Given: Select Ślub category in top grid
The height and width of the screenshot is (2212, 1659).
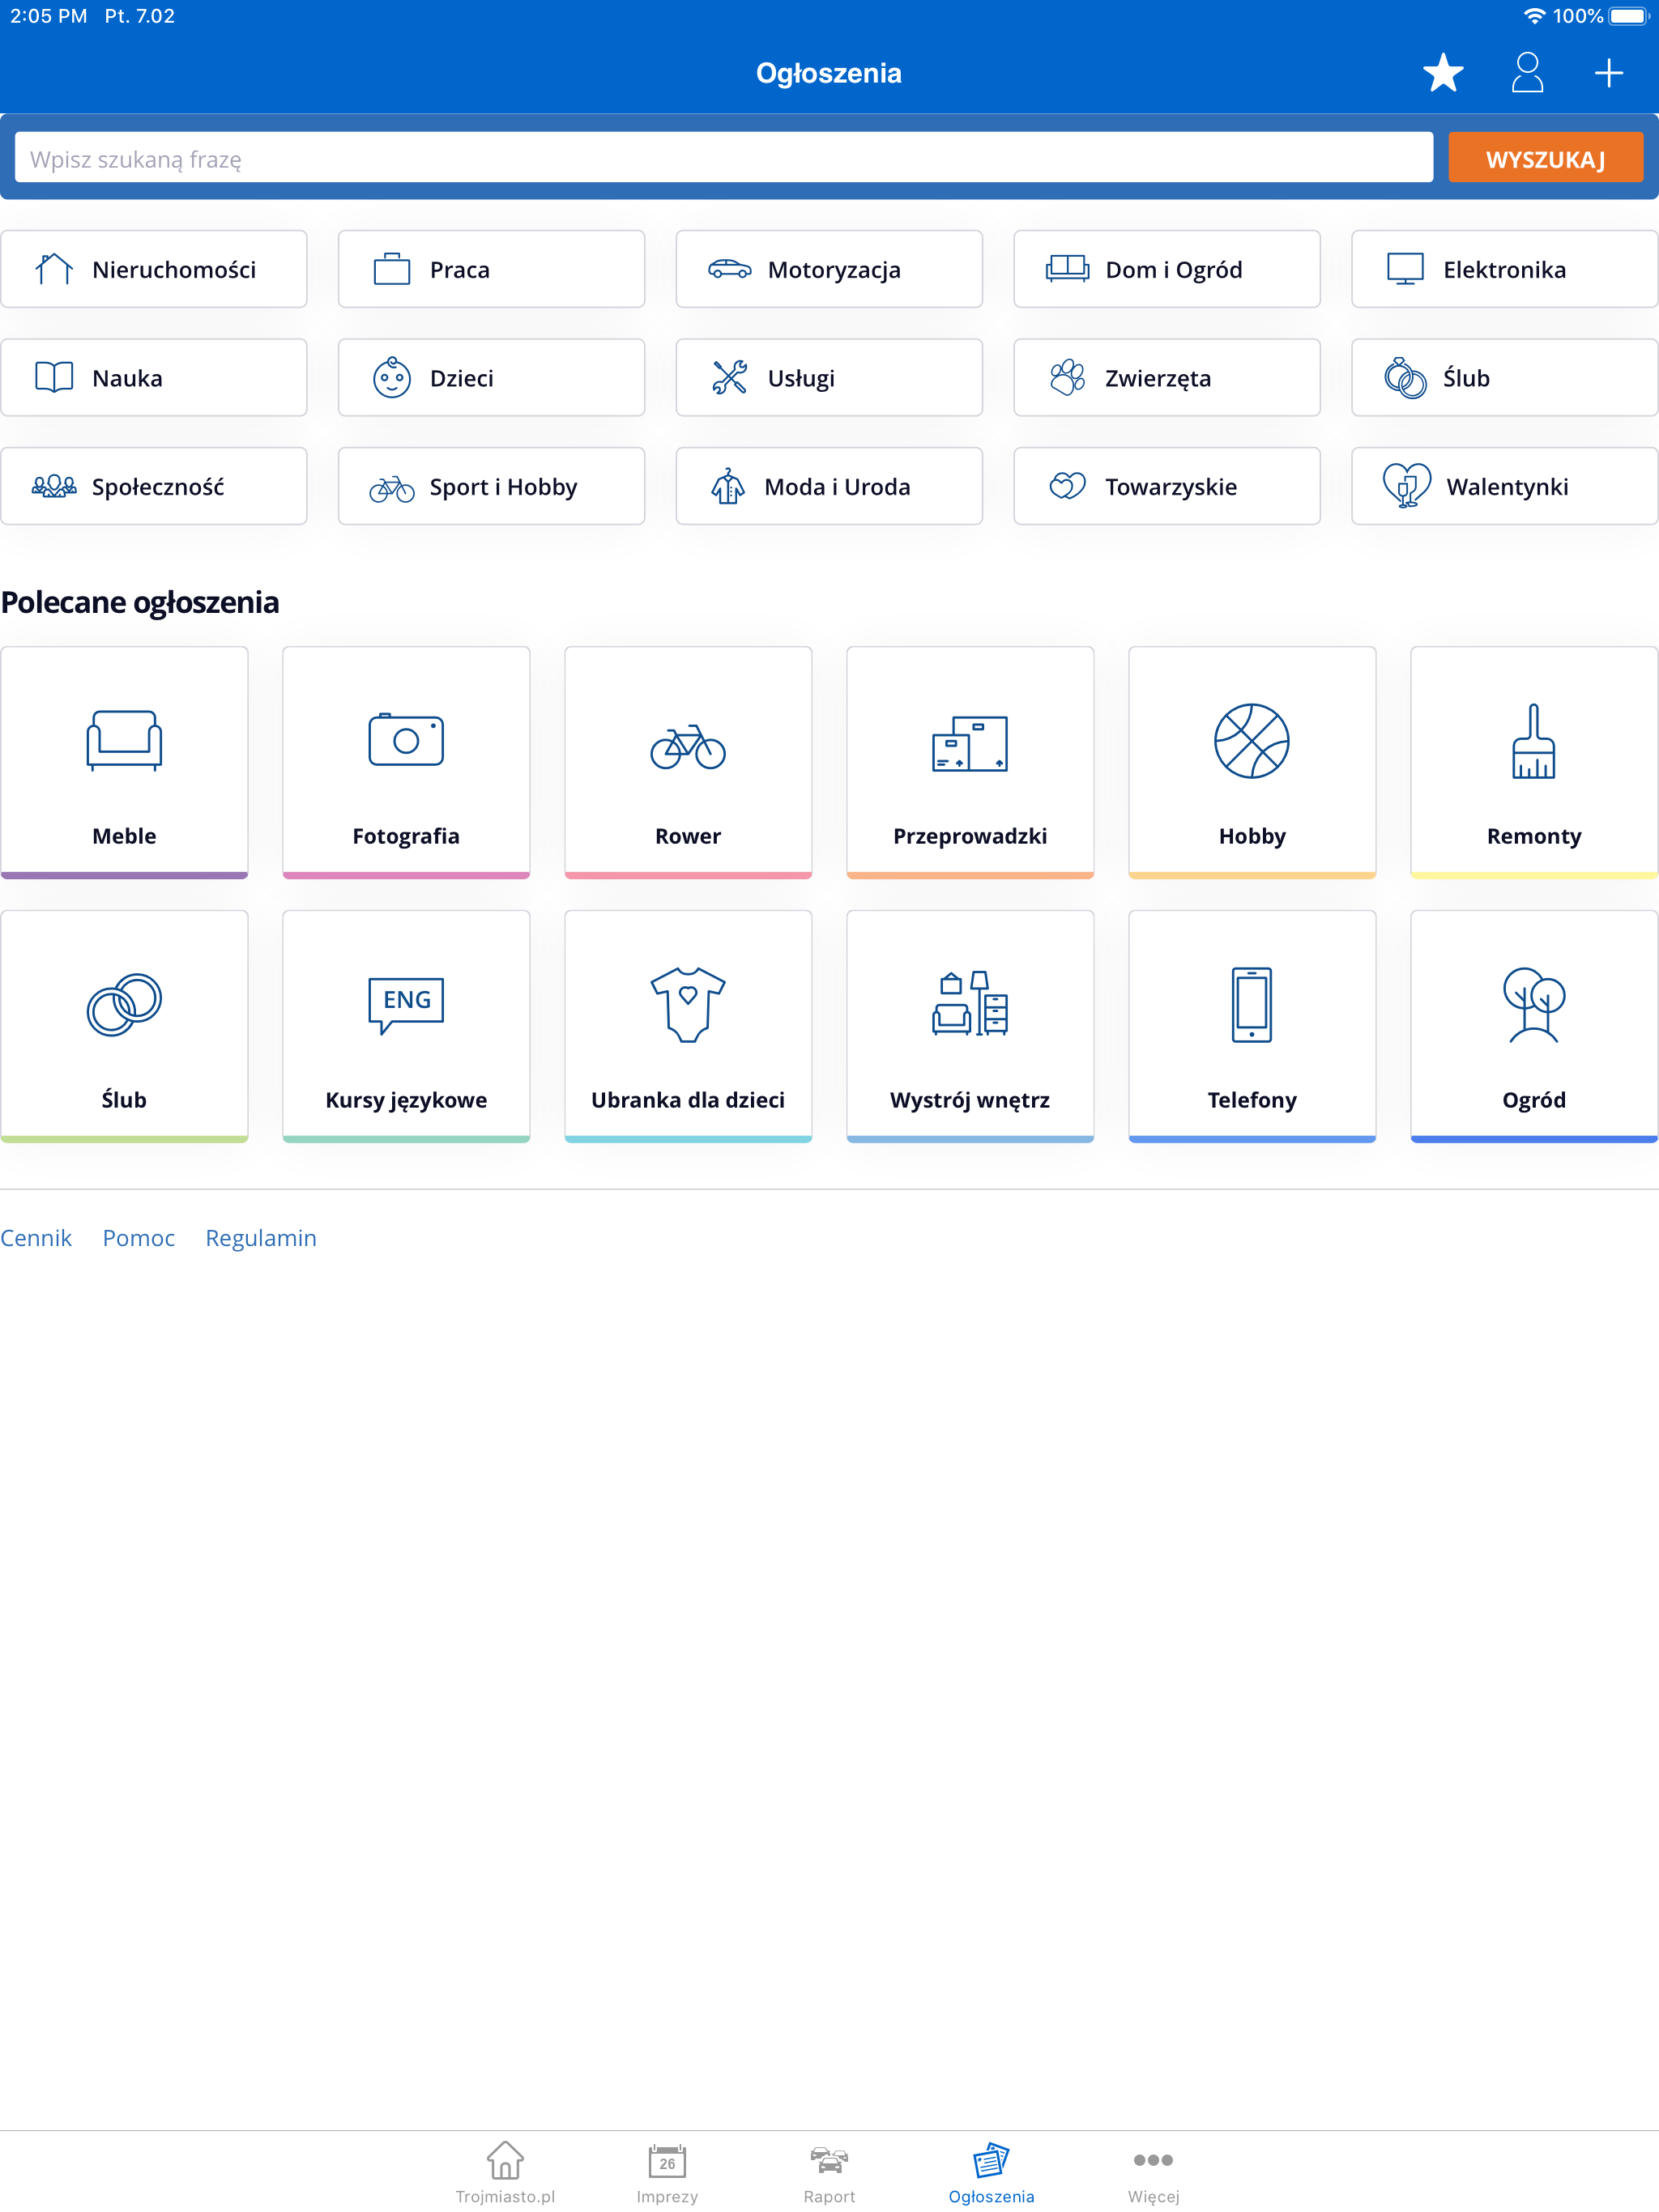Looking at the screenshot, I should coord(1505,378).
